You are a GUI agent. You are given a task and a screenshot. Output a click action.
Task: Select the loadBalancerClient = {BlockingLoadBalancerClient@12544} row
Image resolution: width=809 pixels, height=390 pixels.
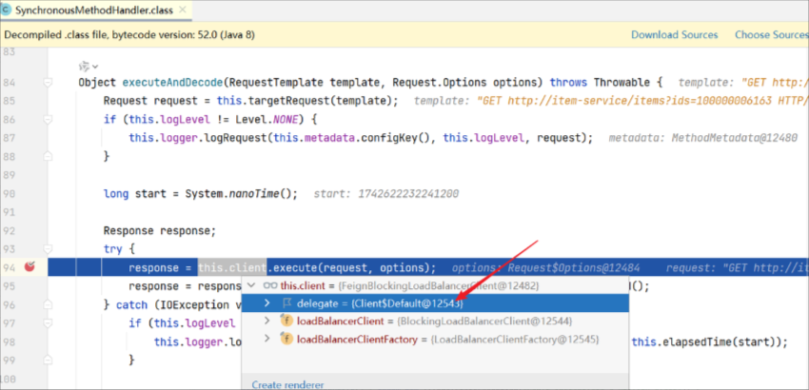tap(436, 321)
